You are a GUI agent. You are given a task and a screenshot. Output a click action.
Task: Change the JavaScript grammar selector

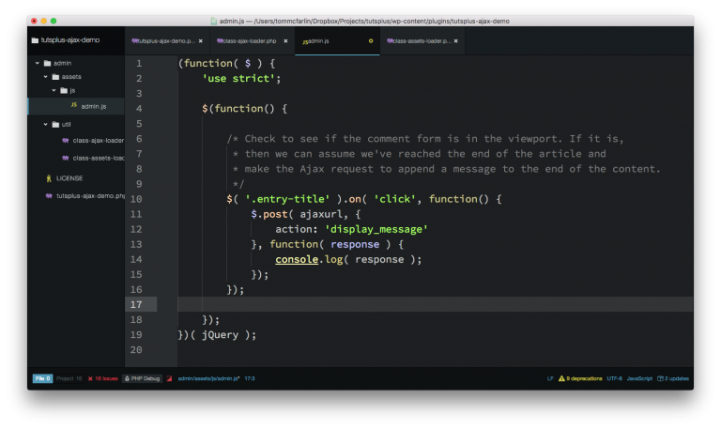(639, 378)
